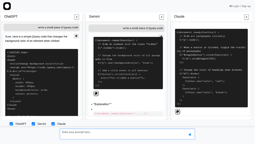Image resolution: width=255 pixels, height=144 pixels.
Task: Open the Login / Sign up link
Action: 240,6
